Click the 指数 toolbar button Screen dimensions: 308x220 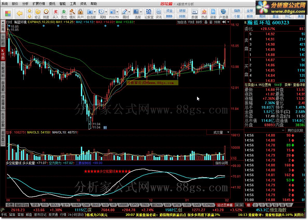237,11
